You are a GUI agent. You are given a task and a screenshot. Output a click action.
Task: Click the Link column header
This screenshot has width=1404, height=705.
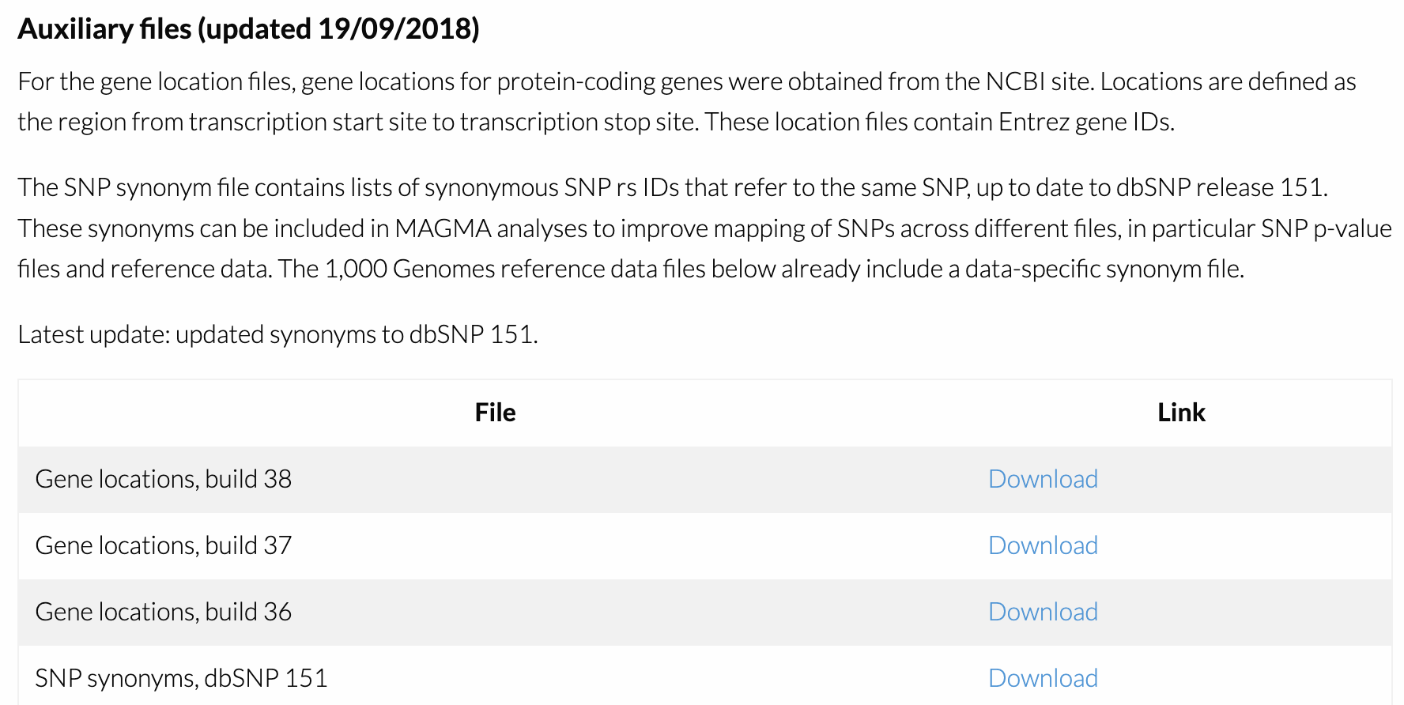1181,412
